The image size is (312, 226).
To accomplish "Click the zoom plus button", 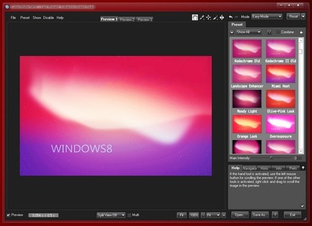I will (x=224, y=215).
